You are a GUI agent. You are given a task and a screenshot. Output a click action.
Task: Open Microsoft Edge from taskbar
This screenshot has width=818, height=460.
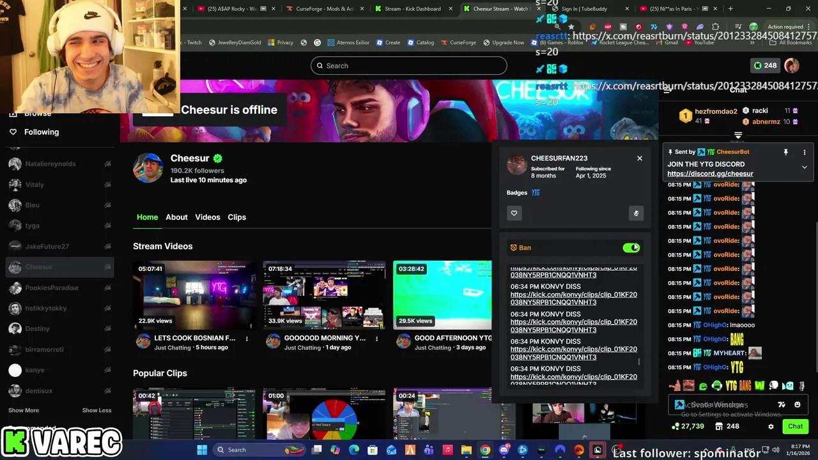[x=354, y=450]
